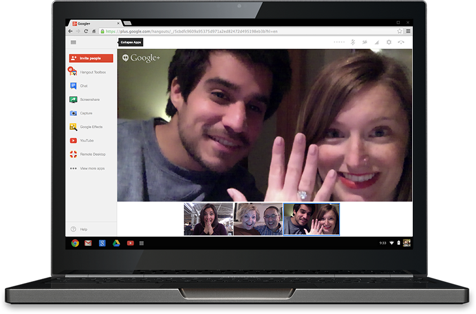
Task: Hang up the call
Action: click(401, 42)
